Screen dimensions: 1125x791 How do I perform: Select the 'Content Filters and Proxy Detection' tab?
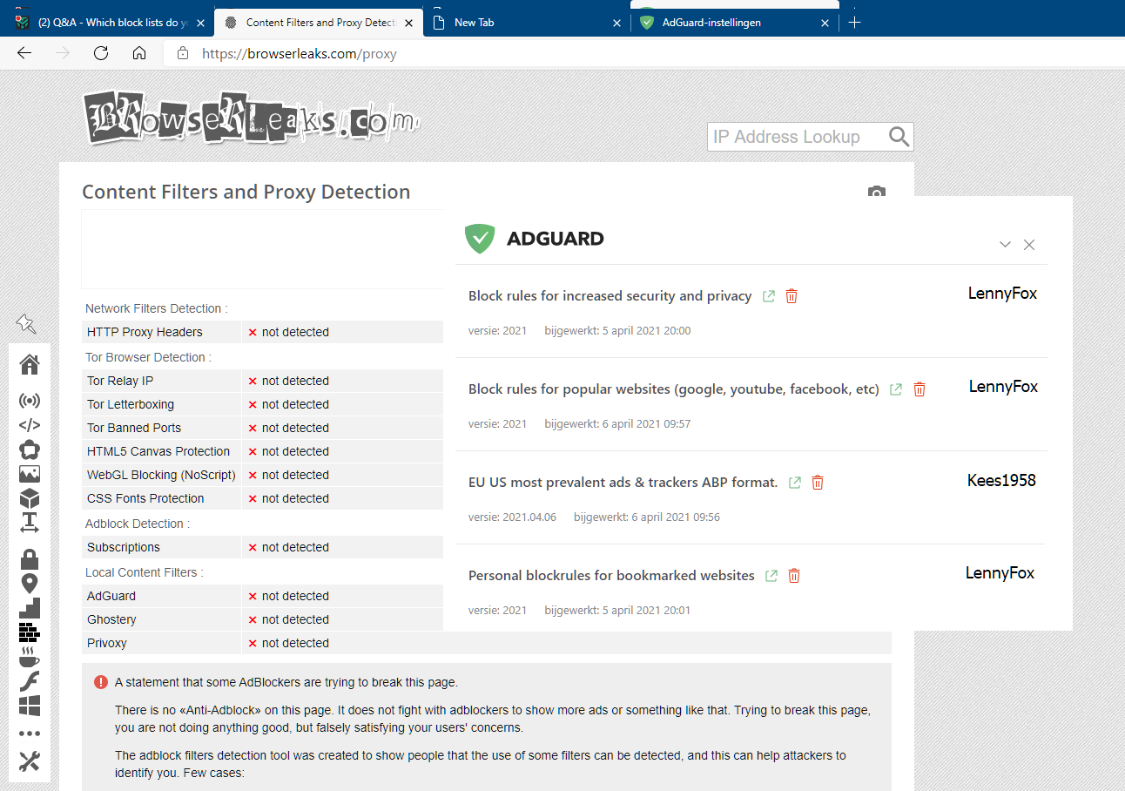click(x=320, y=23)
